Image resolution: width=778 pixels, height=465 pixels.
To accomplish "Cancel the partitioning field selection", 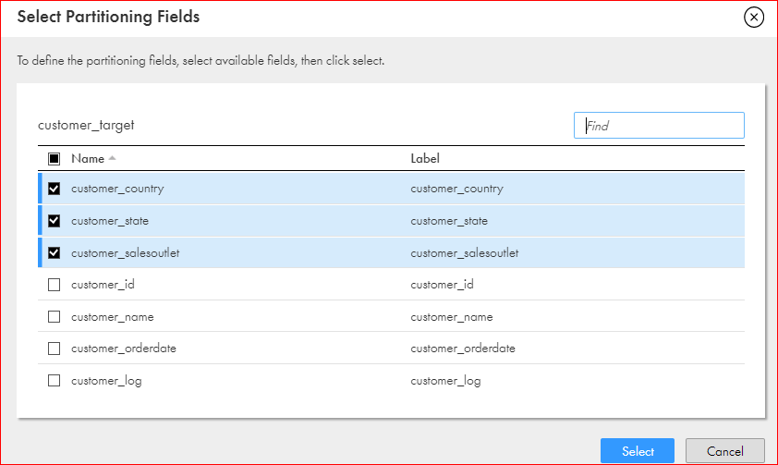I will (725, 451).
